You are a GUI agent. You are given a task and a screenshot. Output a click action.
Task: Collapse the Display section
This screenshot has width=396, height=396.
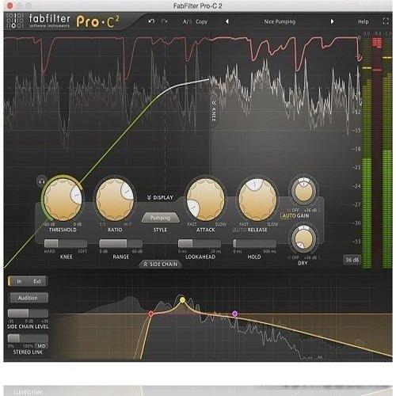160,197
